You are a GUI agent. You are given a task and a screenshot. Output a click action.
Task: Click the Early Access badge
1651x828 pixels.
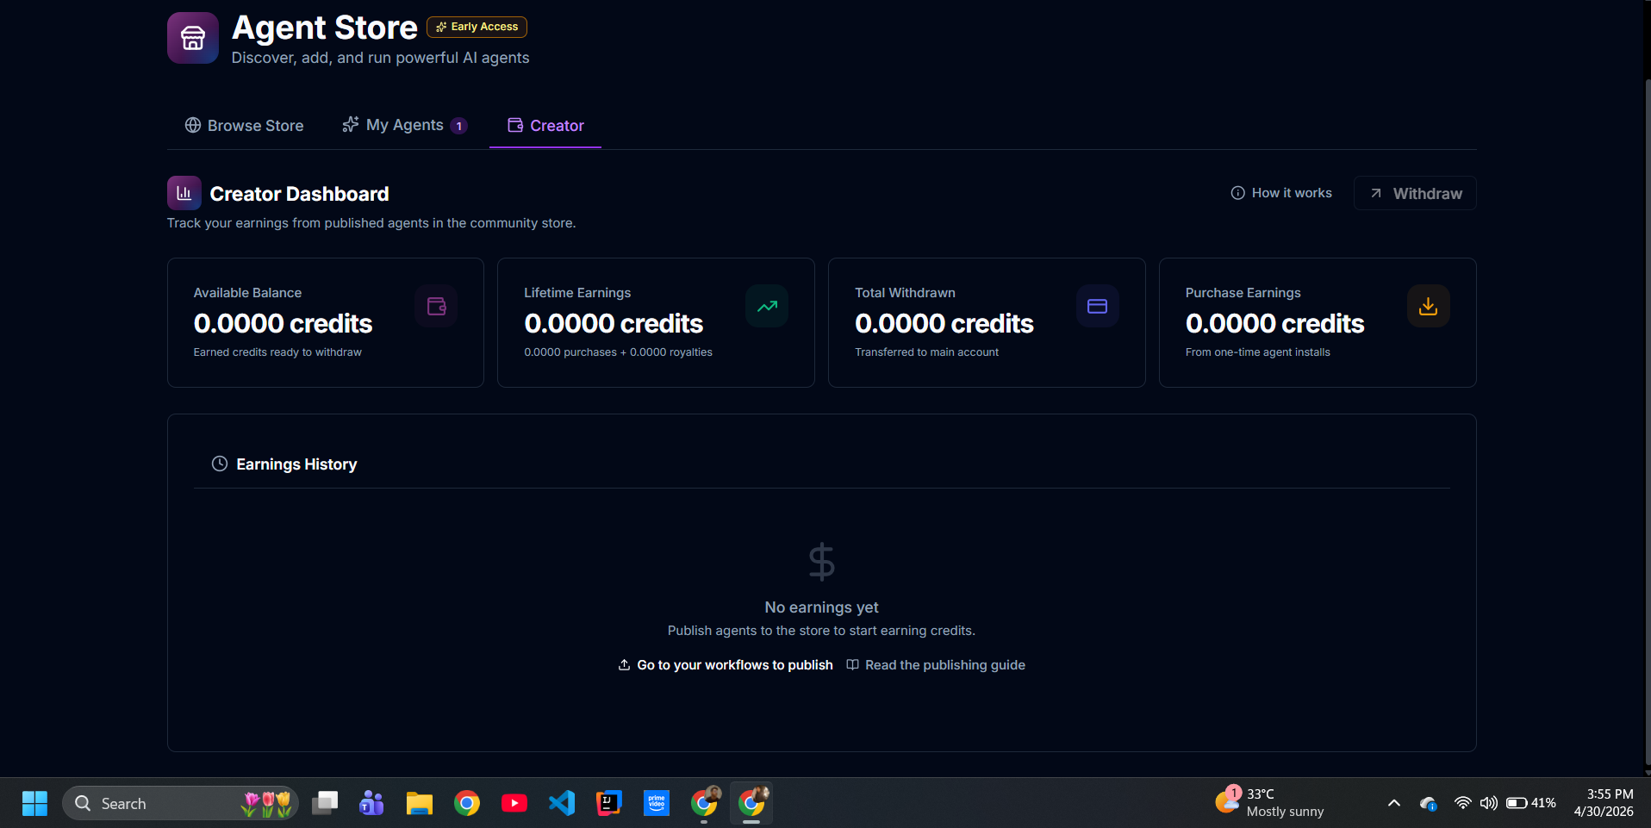click(x=477, y=27)
